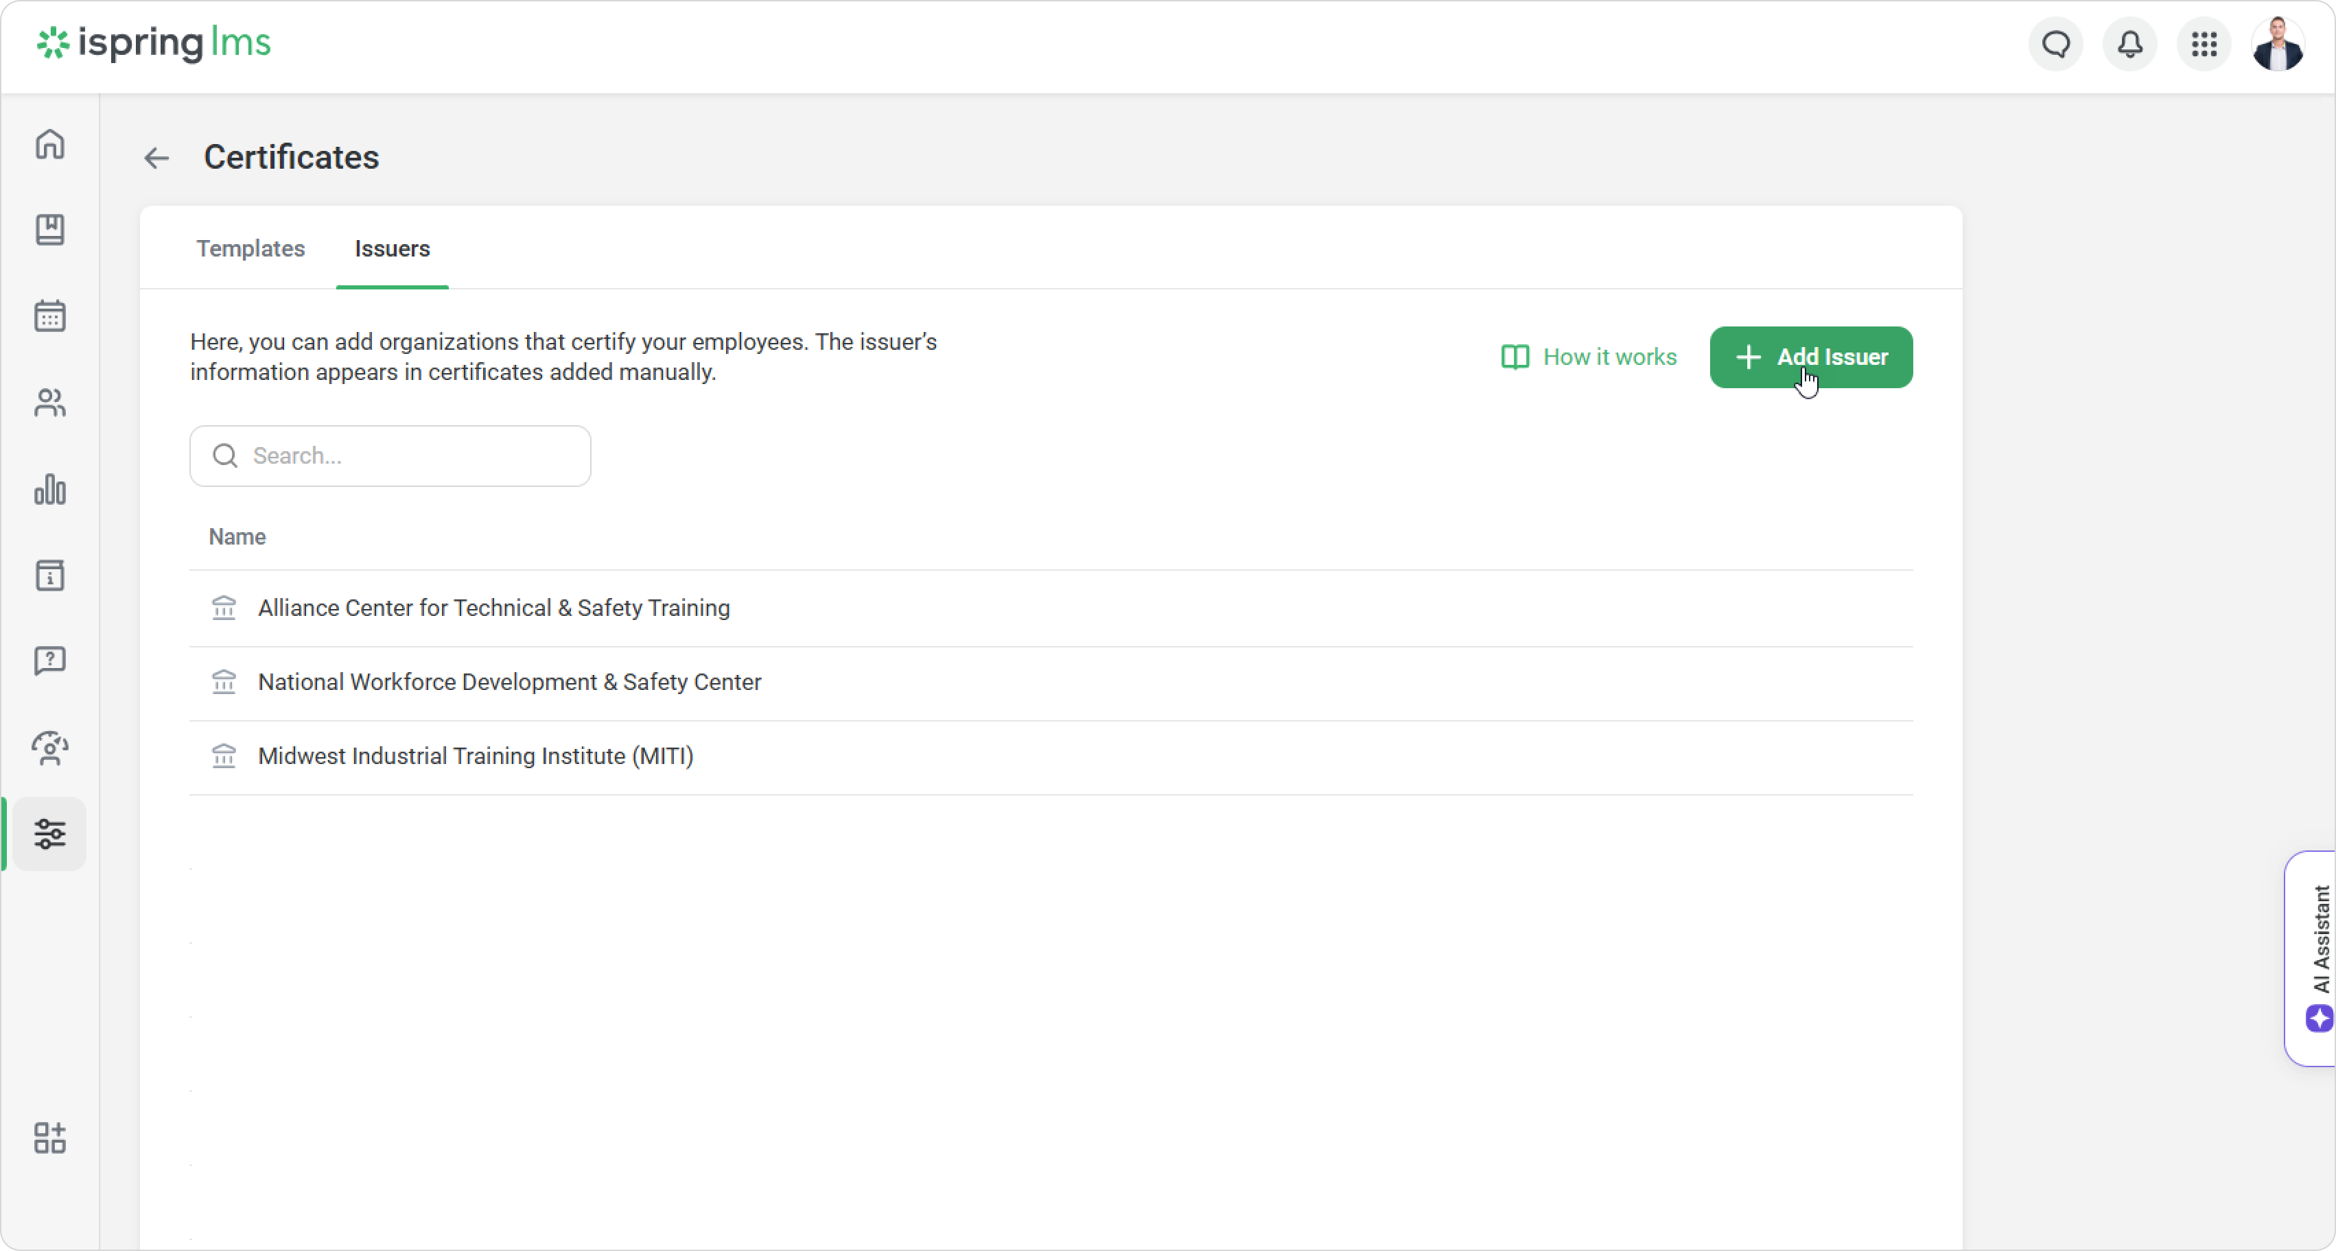Open the Settings sliders icon in sidebar
This screenshot has height=1251, width=2336.
point(50,833)
